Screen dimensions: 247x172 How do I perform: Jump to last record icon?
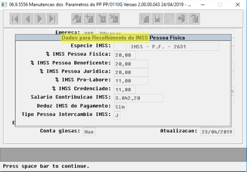coord(53,19)
